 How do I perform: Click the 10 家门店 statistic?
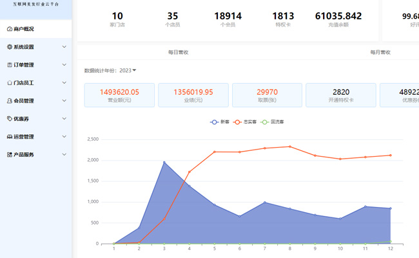pyautogui.click(x=117, y=19)
